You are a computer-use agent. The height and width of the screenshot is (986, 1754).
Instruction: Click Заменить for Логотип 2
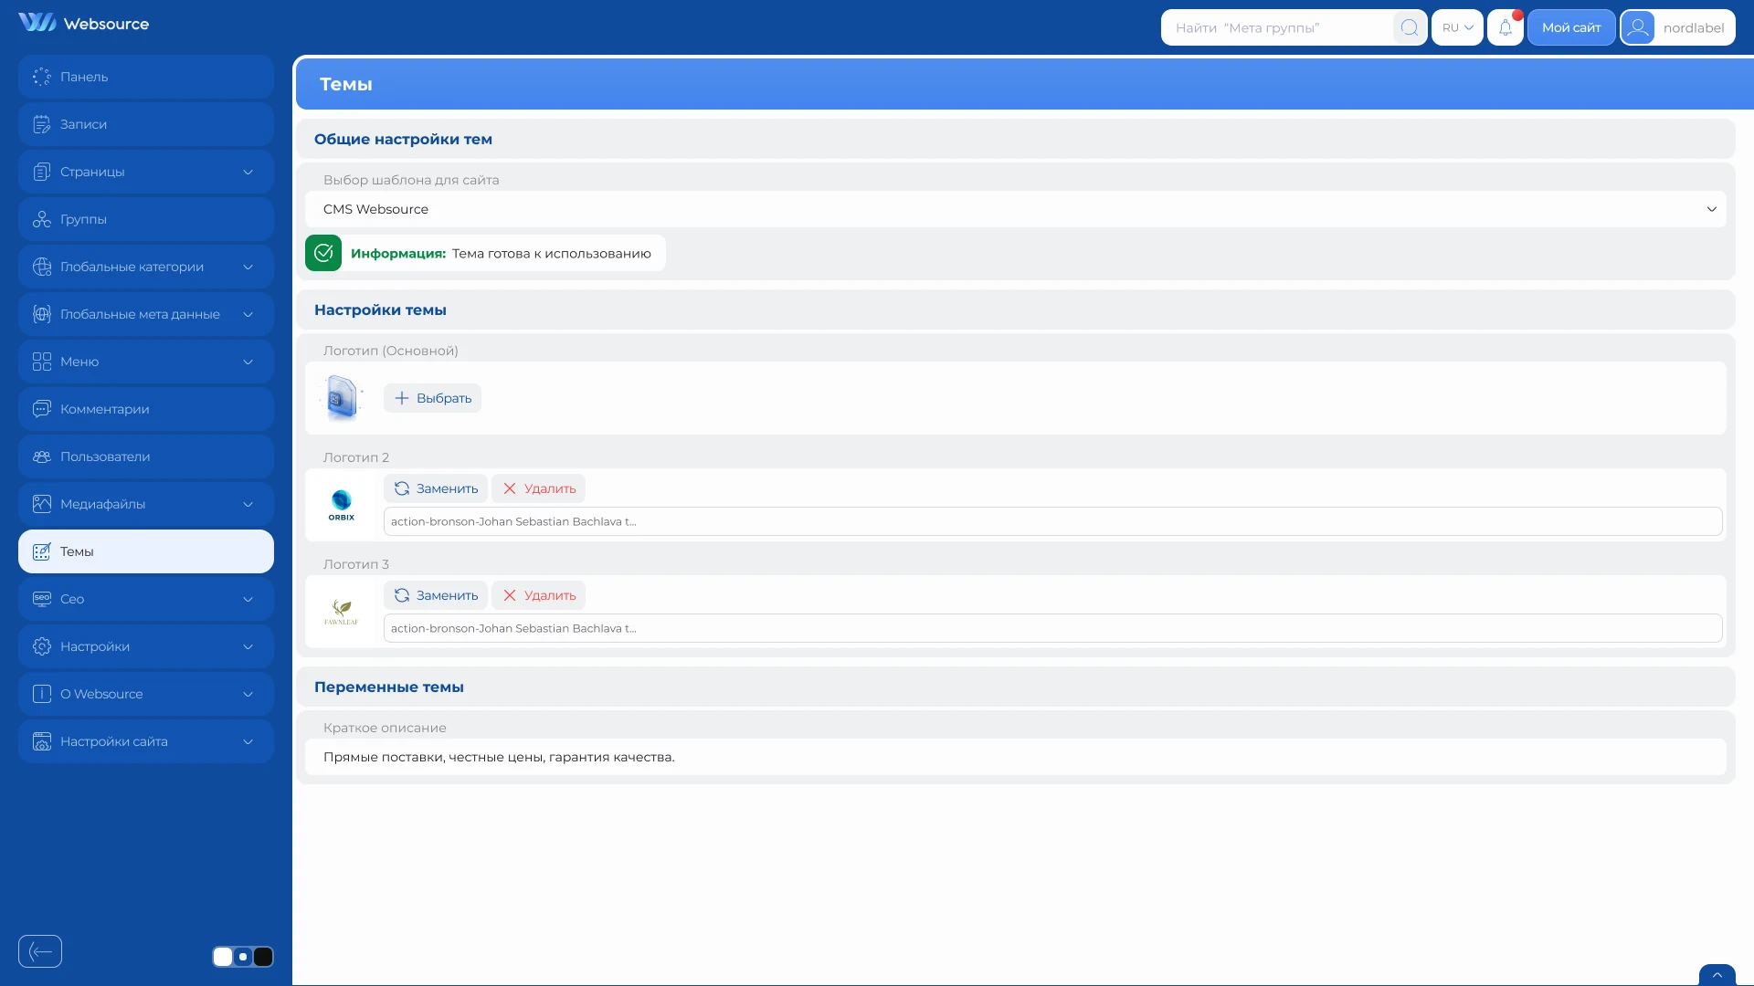pyautogui.click(x=436, y=488)
